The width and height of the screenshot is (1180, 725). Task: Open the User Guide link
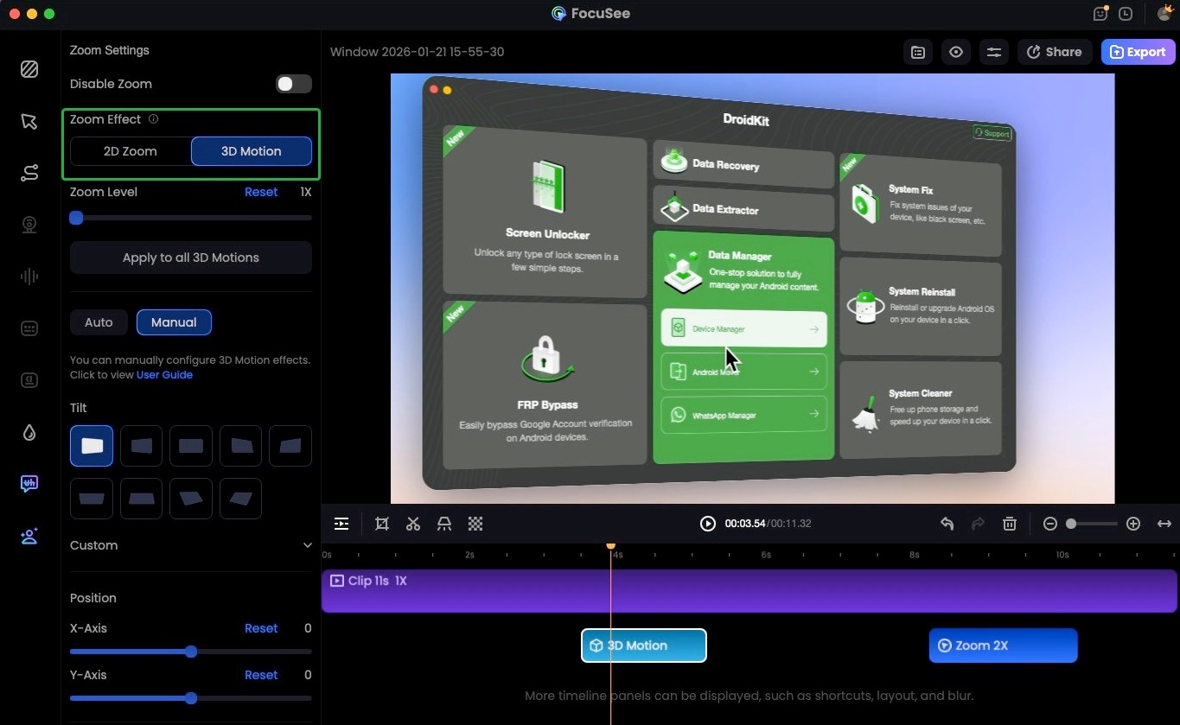[164, 375]
